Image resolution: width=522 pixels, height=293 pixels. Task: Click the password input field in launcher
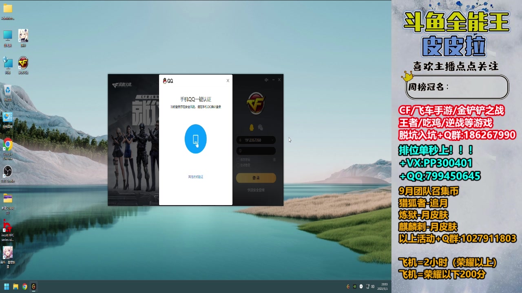coord(256,151)
